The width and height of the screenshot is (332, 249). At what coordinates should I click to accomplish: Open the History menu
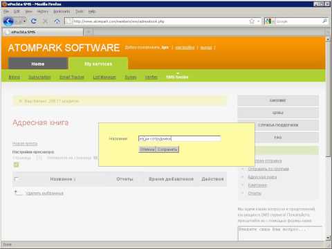pos(43,11)
